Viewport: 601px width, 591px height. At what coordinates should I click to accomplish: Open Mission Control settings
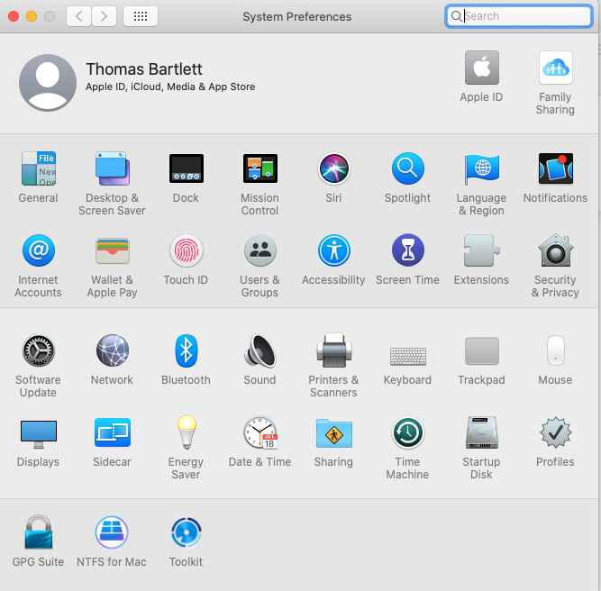(260, 168)
